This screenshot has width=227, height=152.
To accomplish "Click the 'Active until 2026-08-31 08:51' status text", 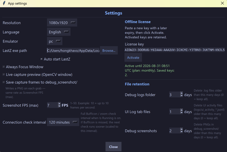I will click(x=147, y=66).
